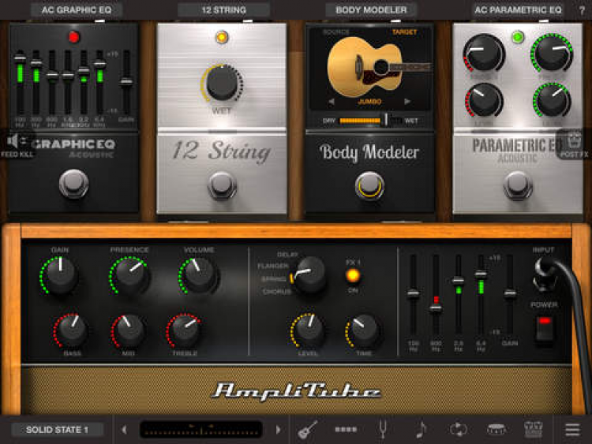Select previous guitar body left of JUMBO
This screenshot has width=592, height=444.
coord(332,102)
